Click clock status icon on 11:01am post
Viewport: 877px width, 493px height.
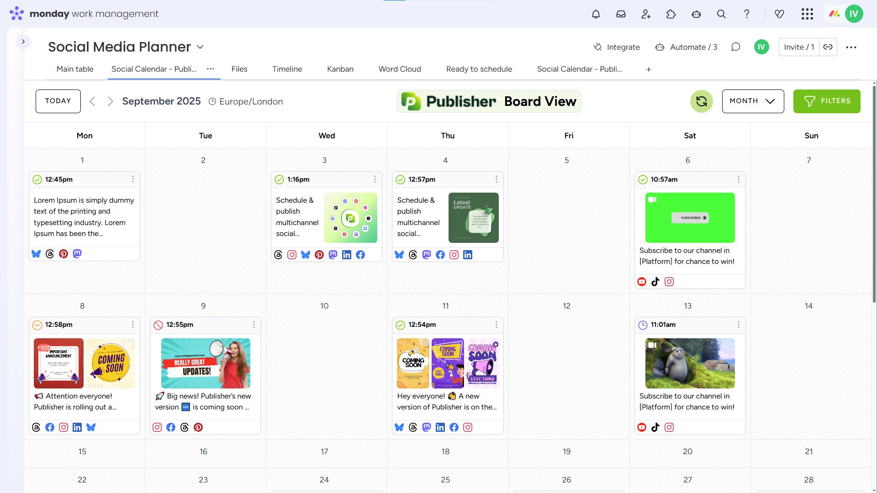[643, 325]
